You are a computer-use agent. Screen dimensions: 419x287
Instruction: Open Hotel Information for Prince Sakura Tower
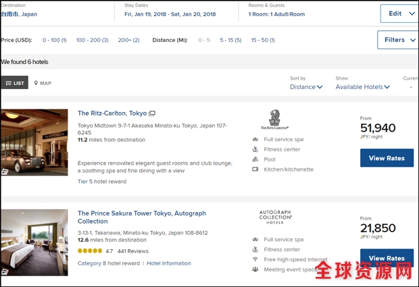169,263
